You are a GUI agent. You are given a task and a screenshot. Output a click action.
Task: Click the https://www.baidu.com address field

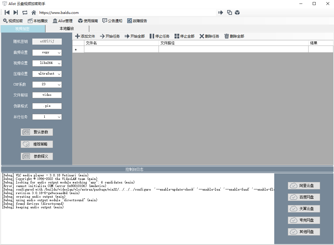(127, 12)
